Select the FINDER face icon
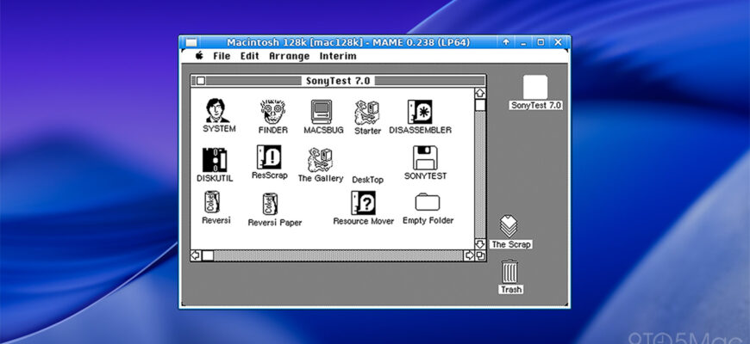 tap(272, 111)
